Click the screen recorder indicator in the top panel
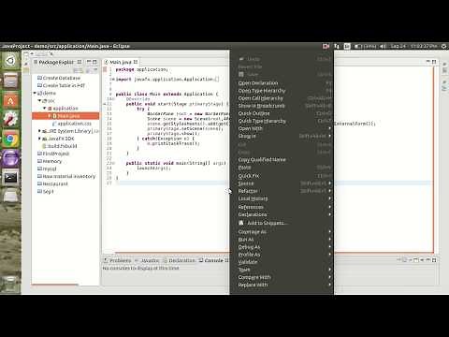Image resolution: width=449 pixels, height=337 pixels. point(326,46)
